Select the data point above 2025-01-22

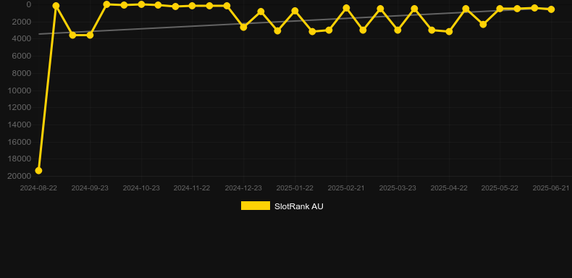295,11
